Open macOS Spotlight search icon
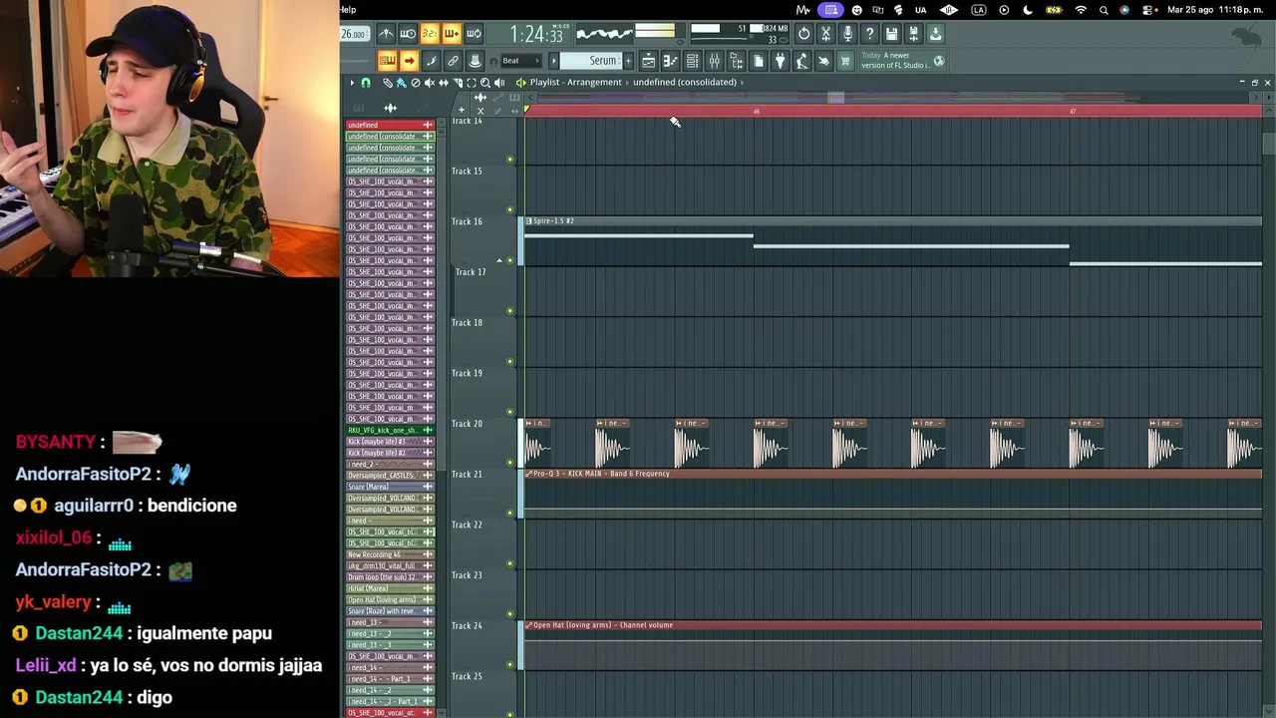This screenshot has height=718, width=1276. coord(1104,10)
